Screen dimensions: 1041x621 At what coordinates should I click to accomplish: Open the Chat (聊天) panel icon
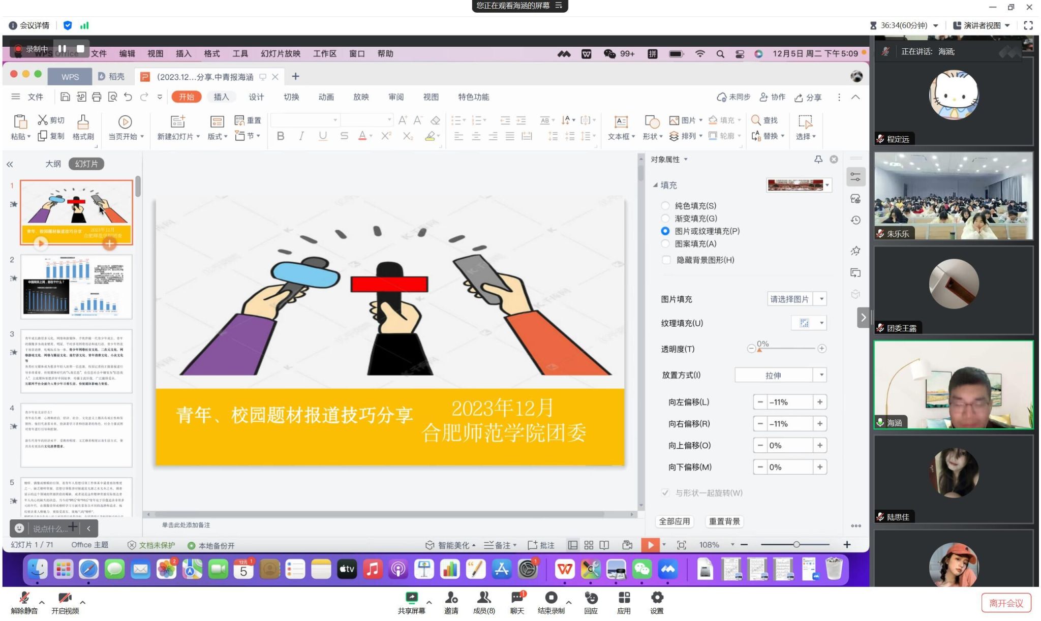click(x=517, y=598)
